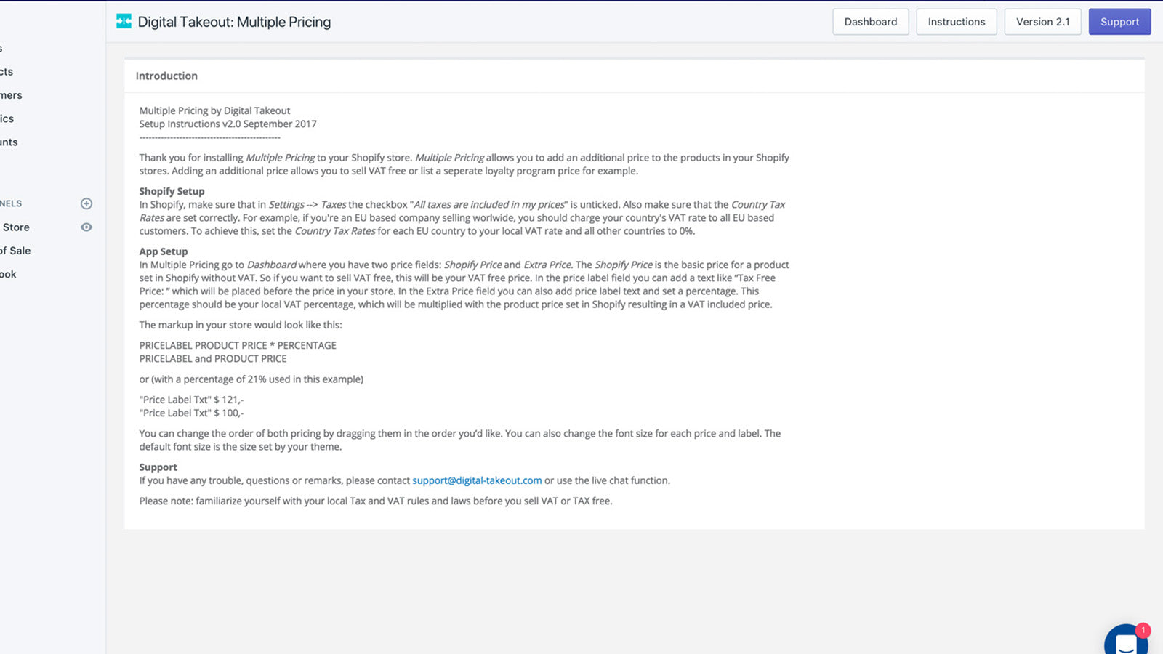The image size is (1163, 654).
Task: Open the live chat bubble widget
Action: (x=1125, y=642)
